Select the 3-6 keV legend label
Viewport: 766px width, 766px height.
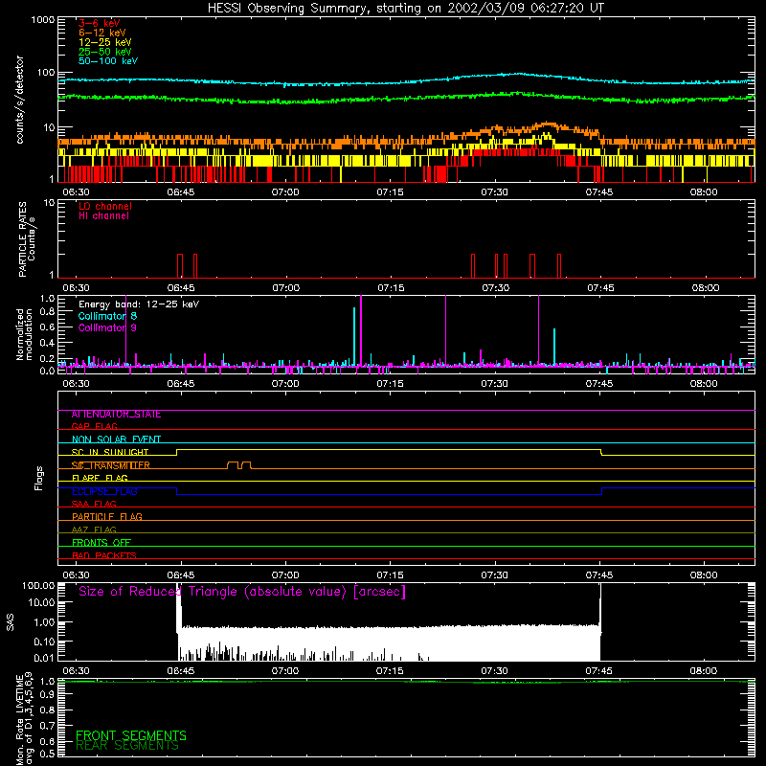[100, 23]
